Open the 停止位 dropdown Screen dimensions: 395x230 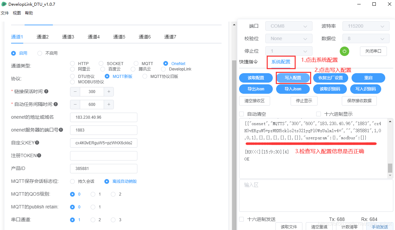[x=289, y=51]
